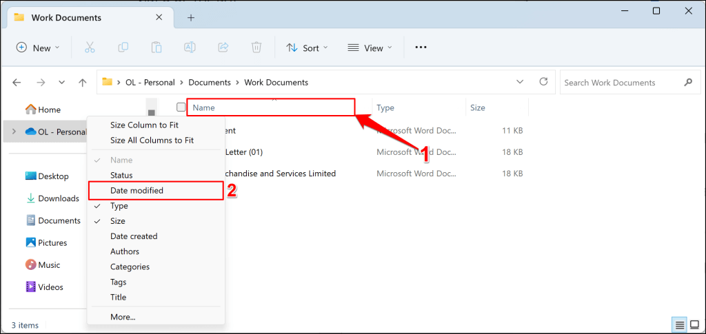The image size is (706, 334).
Task: Open the New dropdown
Action: pyautogui.click(x=38, y=48)
